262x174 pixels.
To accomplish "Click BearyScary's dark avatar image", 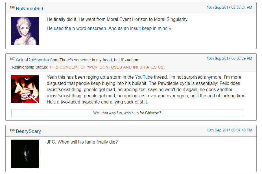I will (x=25, y=154).
